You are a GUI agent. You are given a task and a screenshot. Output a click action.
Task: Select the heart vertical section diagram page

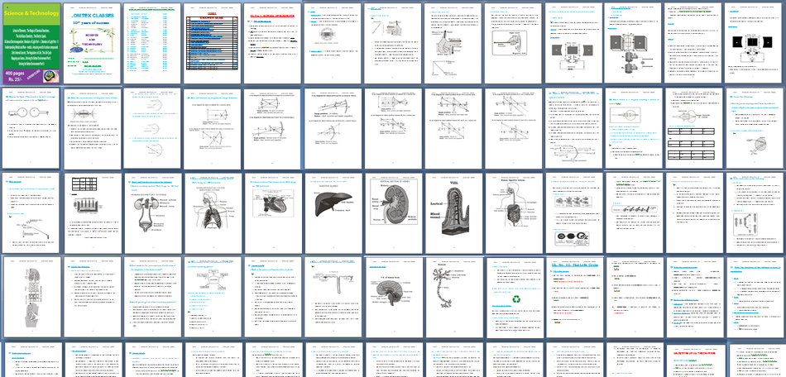(273, 213)
